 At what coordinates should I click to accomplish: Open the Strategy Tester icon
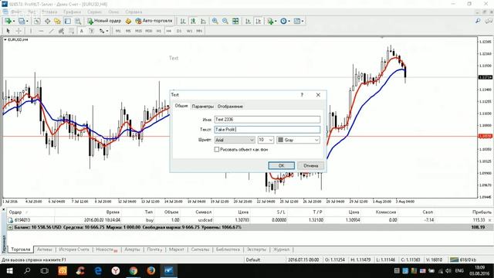point(78,21)
